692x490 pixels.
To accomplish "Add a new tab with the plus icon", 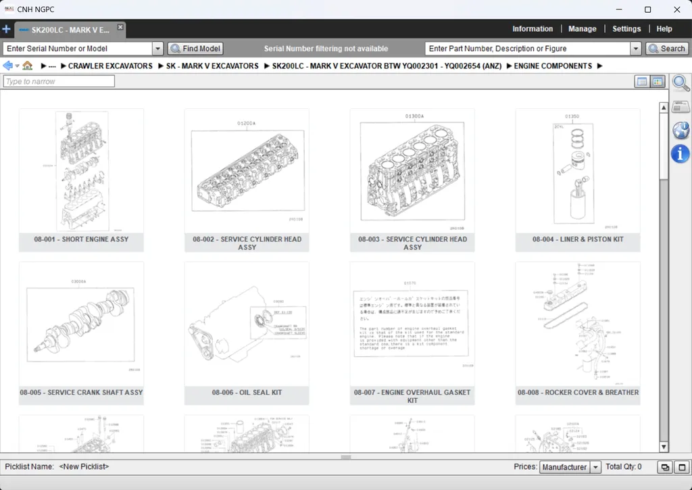I will (x=6, y=30).
